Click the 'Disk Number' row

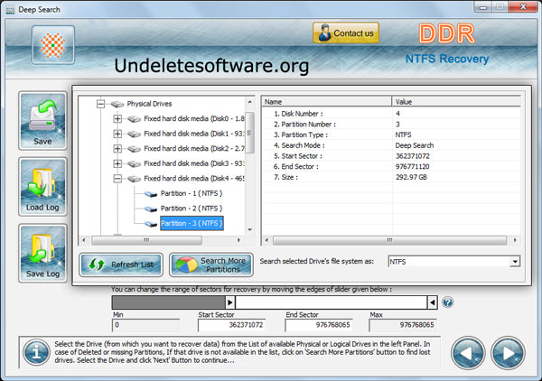click(391, 114)
